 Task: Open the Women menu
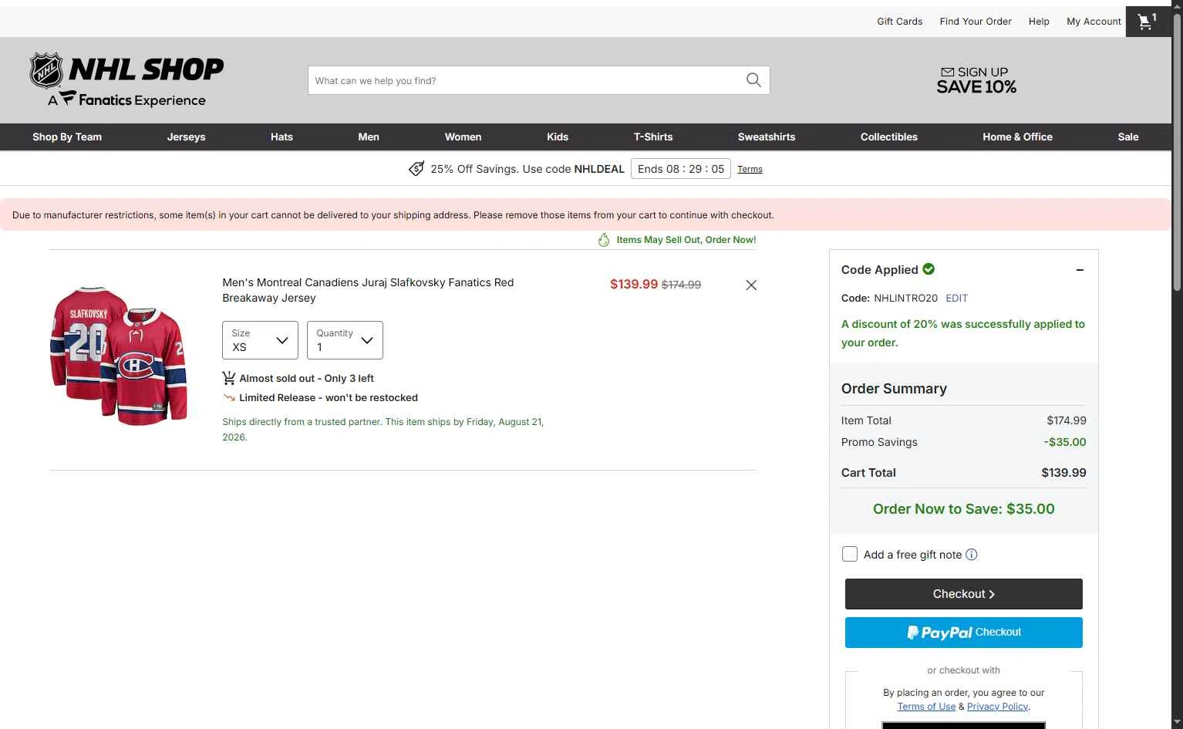pos(463,137)
